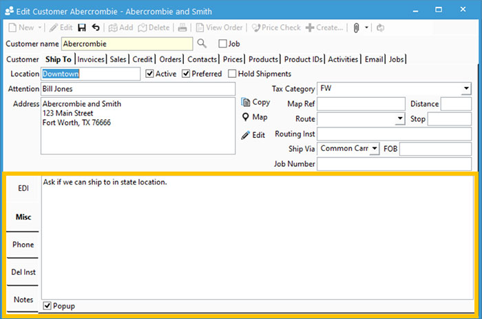Open the Invoices tab
Screen dimensions: 482x319
coord(91,59)
